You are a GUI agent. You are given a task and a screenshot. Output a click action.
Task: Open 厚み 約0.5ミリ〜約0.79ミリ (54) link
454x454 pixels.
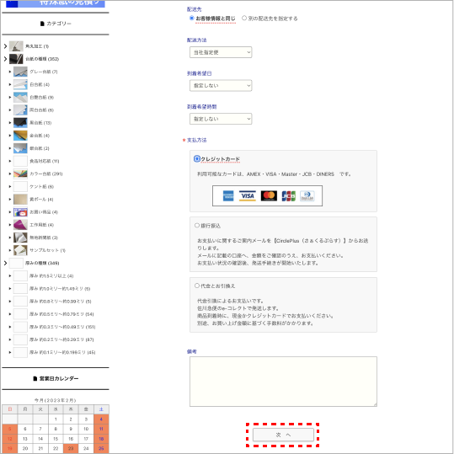tap(61, 314)
